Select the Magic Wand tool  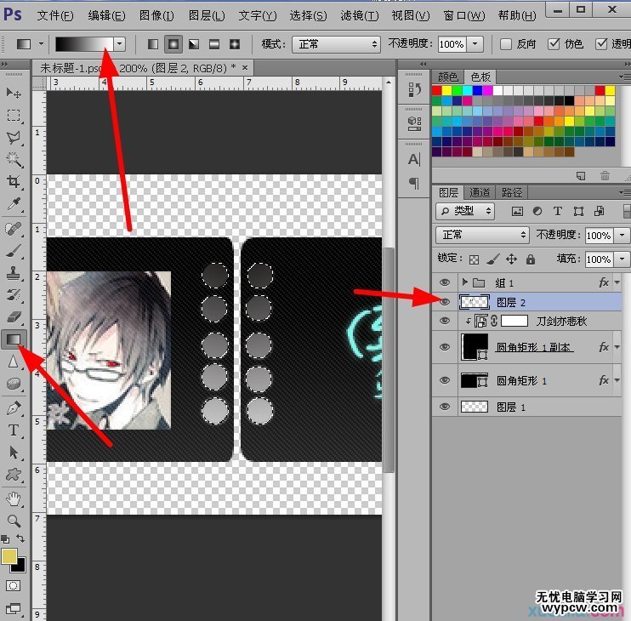coord(14,159)
